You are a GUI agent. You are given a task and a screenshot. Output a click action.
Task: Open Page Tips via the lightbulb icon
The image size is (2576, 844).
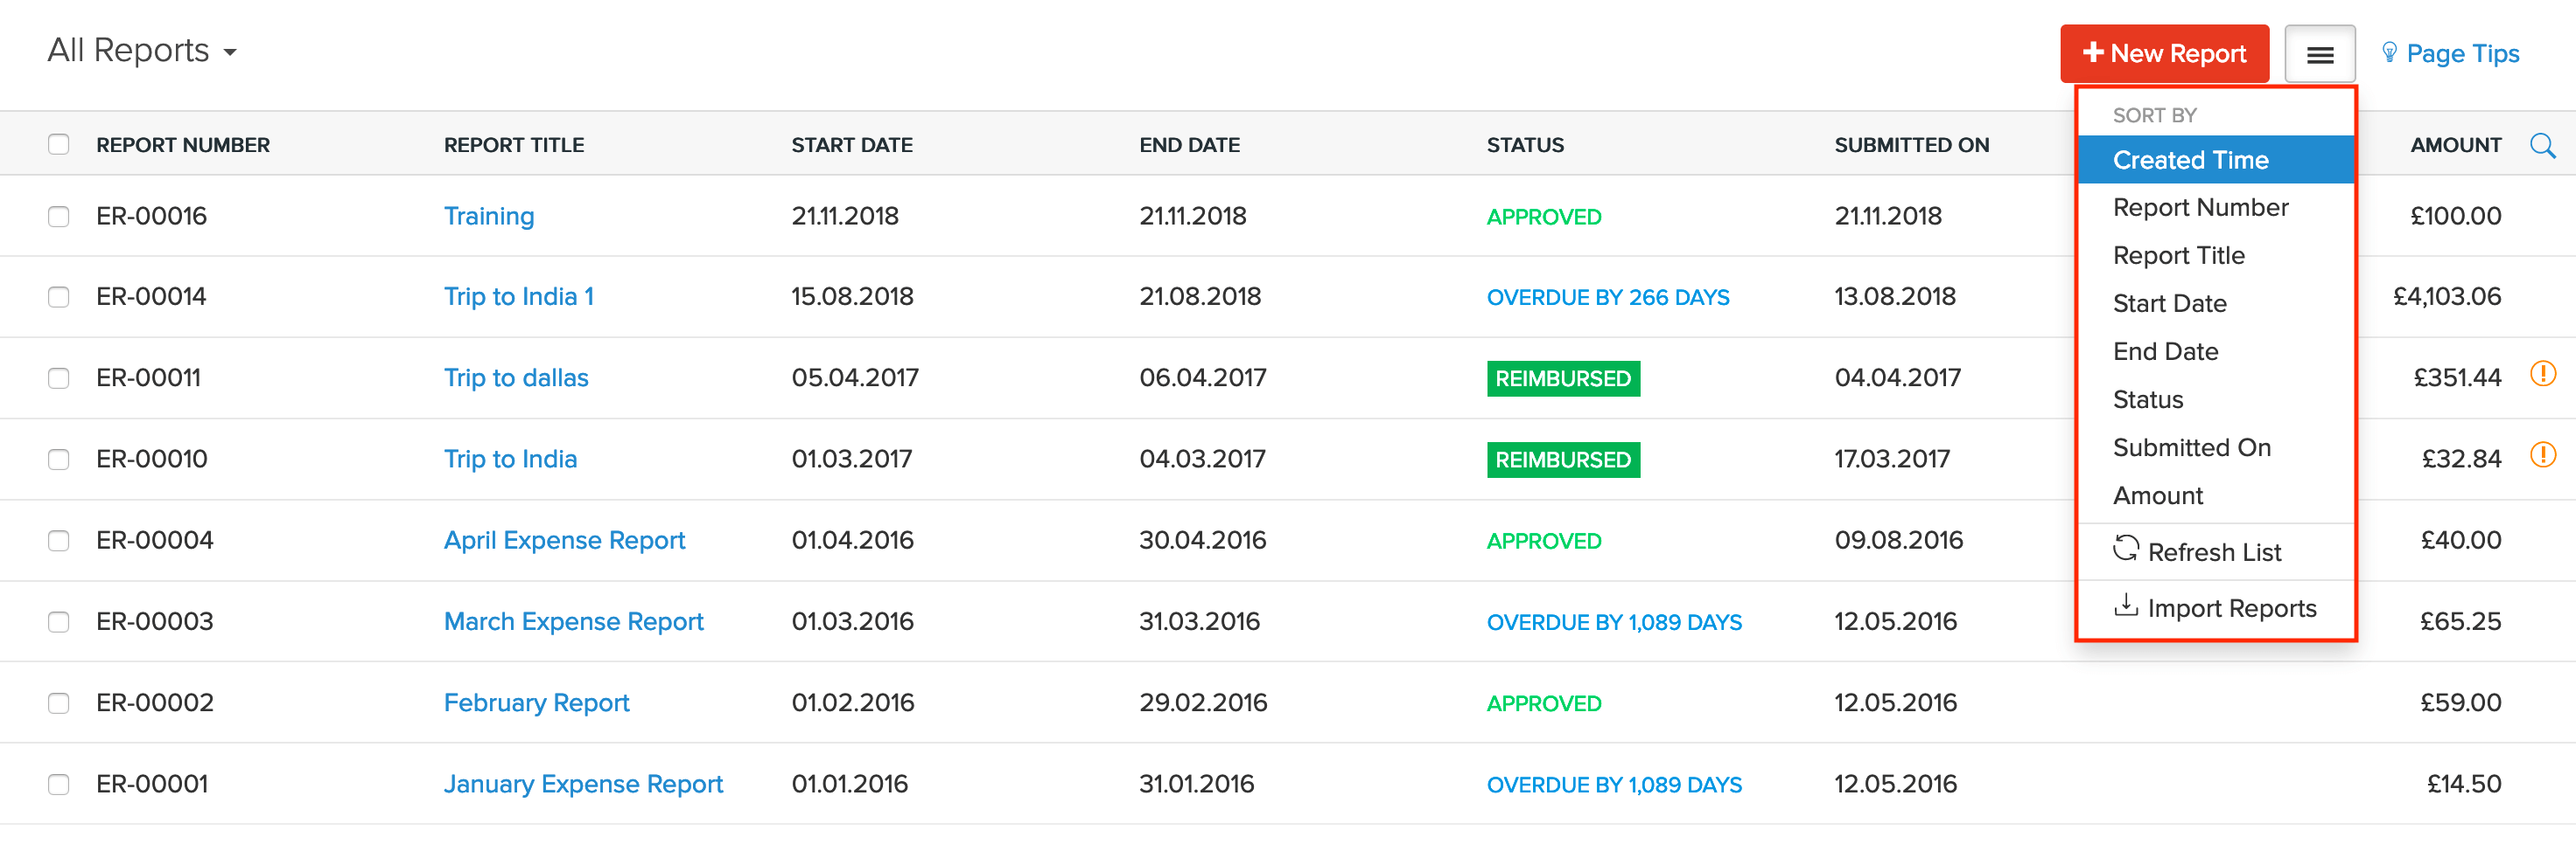click(2389, 53)
